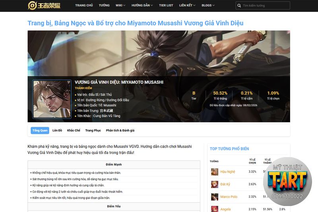Image resolution: width=318 pixels, height=212 pixels.
Task: Open the Angela hero link
Action: click(x=225, y=209)
